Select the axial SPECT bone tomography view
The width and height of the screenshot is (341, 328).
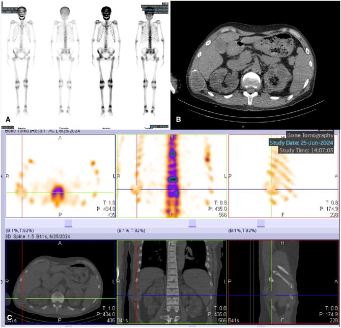61,176
